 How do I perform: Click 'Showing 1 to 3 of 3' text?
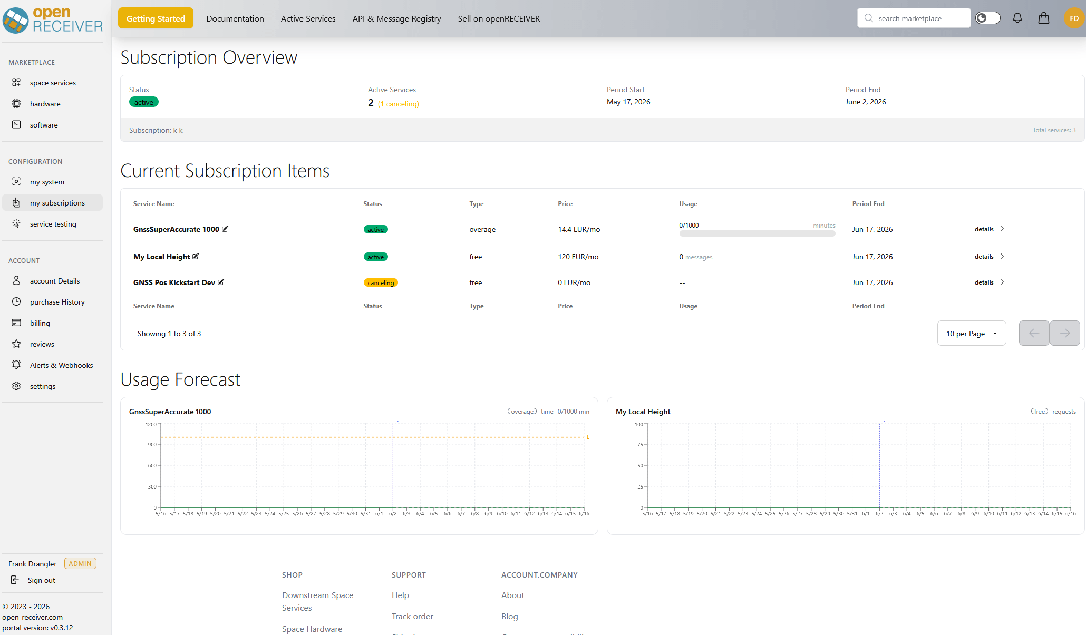169,334
